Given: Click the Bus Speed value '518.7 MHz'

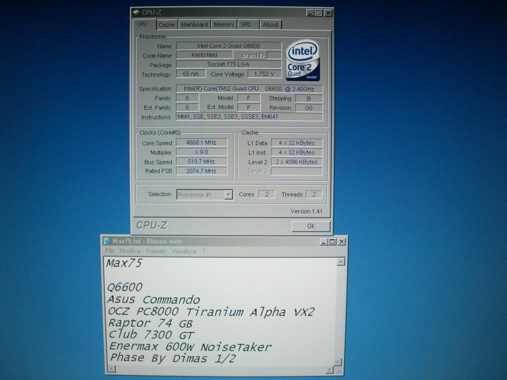Looking at the screenshot, I should [202, 161].
